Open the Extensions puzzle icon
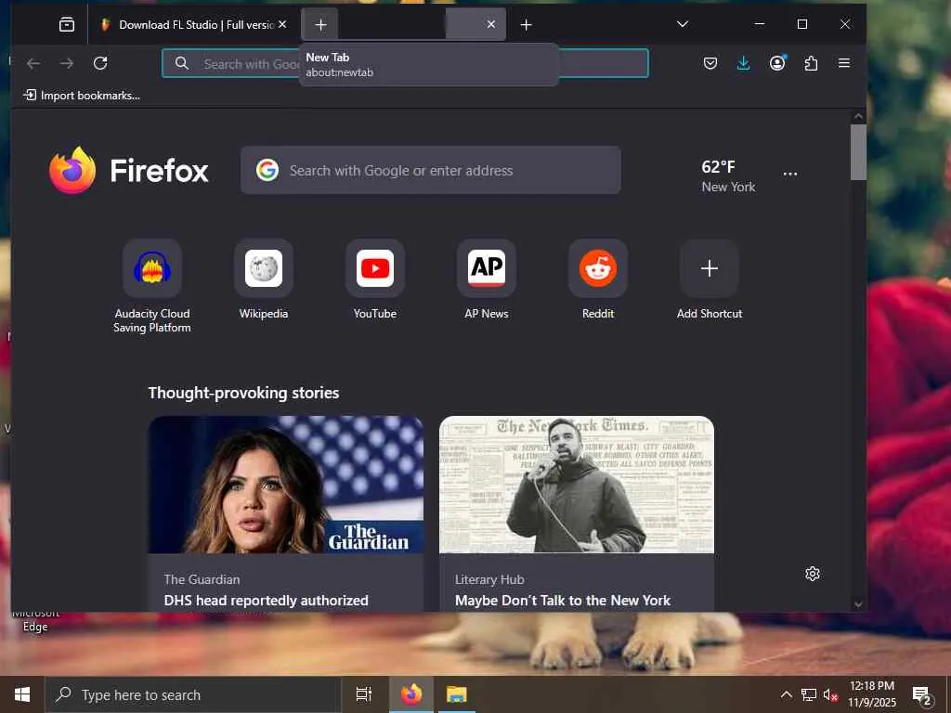This screenshot has width=951, height=713. pos(811,63)
